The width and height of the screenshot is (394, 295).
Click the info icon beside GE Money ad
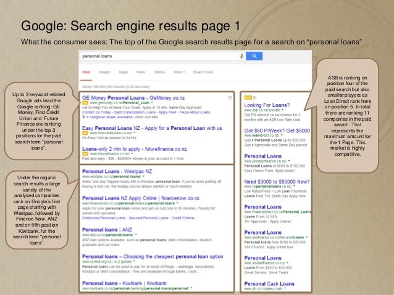click(x=230, y=98)
